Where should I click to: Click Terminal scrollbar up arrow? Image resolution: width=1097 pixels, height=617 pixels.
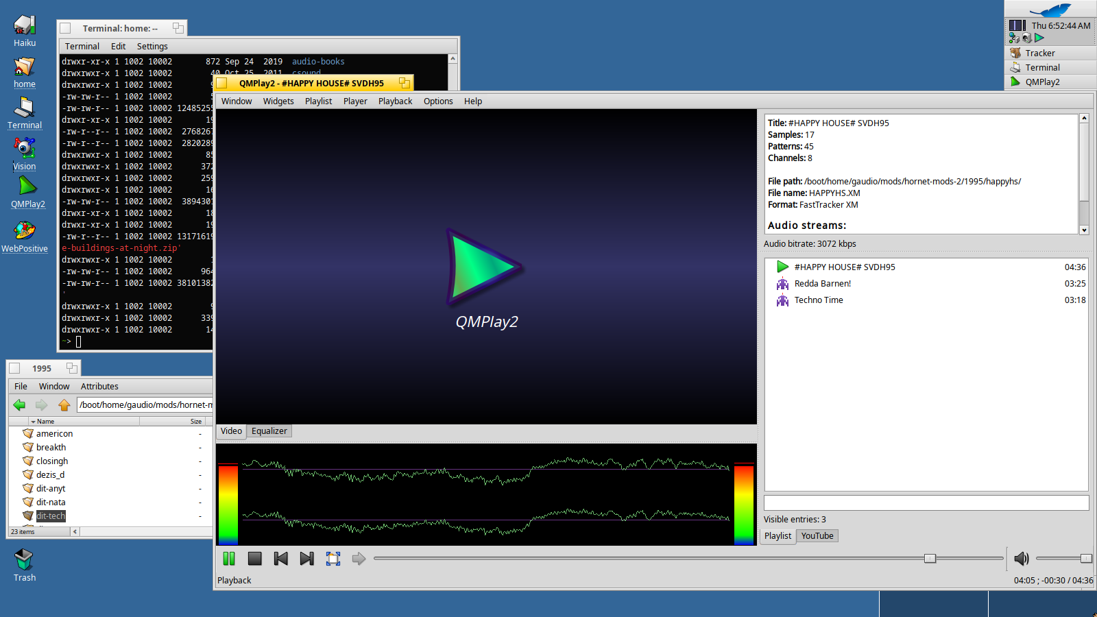453,59
